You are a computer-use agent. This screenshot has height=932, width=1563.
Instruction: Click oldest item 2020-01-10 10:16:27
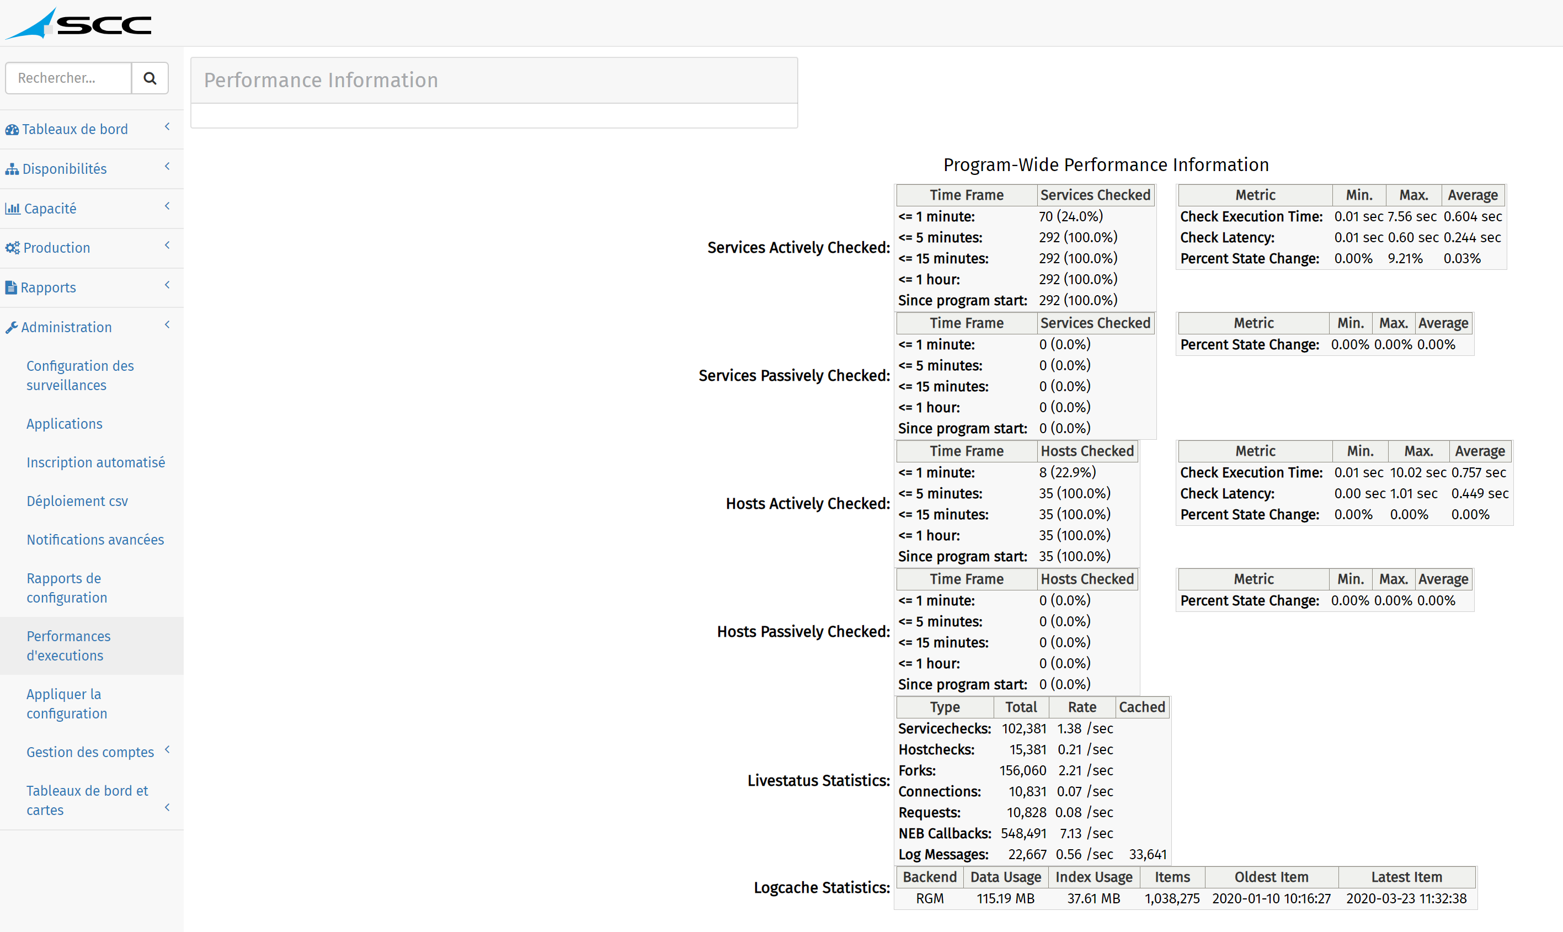click(x=1271, y=899)
